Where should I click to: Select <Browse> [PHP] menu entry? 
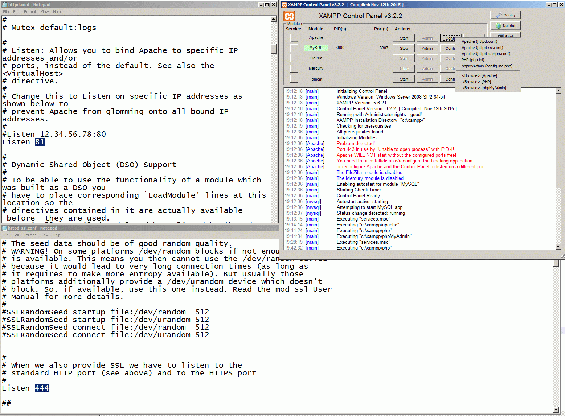pyautogui.click(x=488, y=82)
